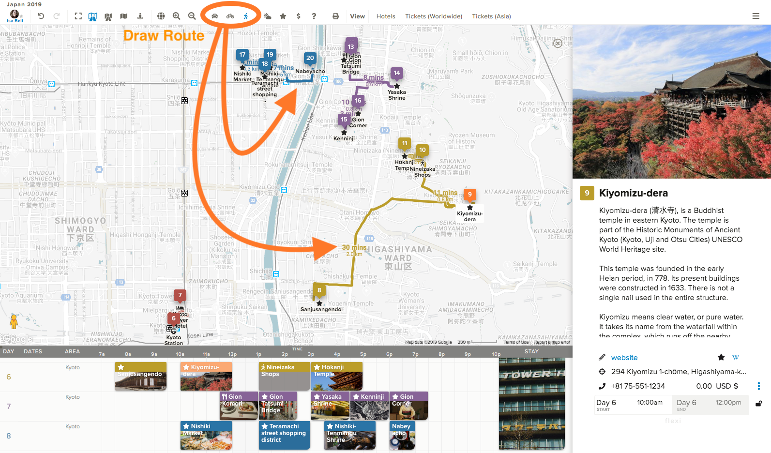Click the 0.00 cost field
Image resolution: width=771 pixels, height=453 pixels.
click(704, 386)
